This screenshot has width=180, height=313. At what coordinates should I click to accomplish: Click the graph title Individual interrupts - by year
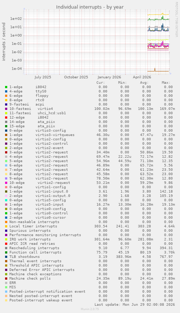pyautogui.click(x=90, y=7)
